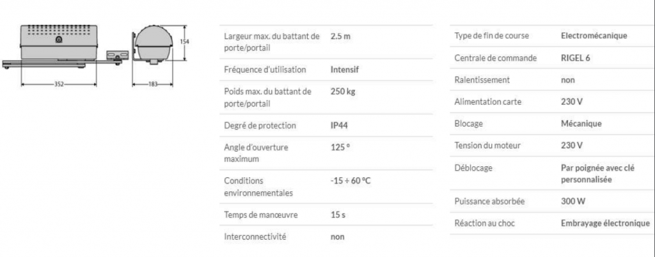Select the "Embrayage électronique" shock reaction value
This screenshot has width=655, height=257.
click(605, 223)
